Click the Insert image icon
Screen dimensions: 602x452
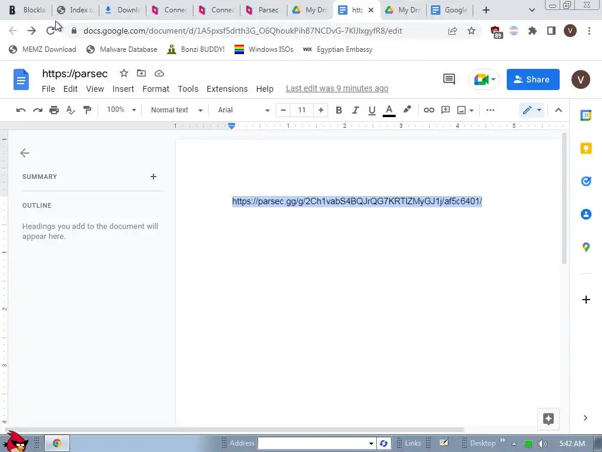[x=461, y=110]
